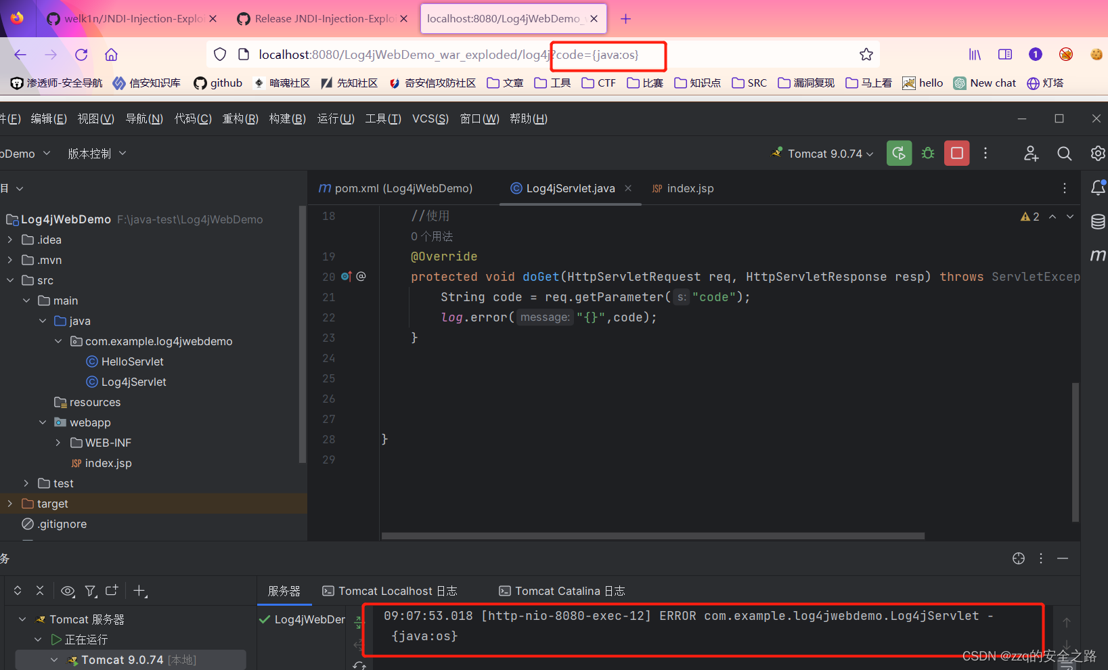The width and height of the screenshot is (1108, 670).
Task: Open CTF bookmarks folder
Action: pos(599,83)
